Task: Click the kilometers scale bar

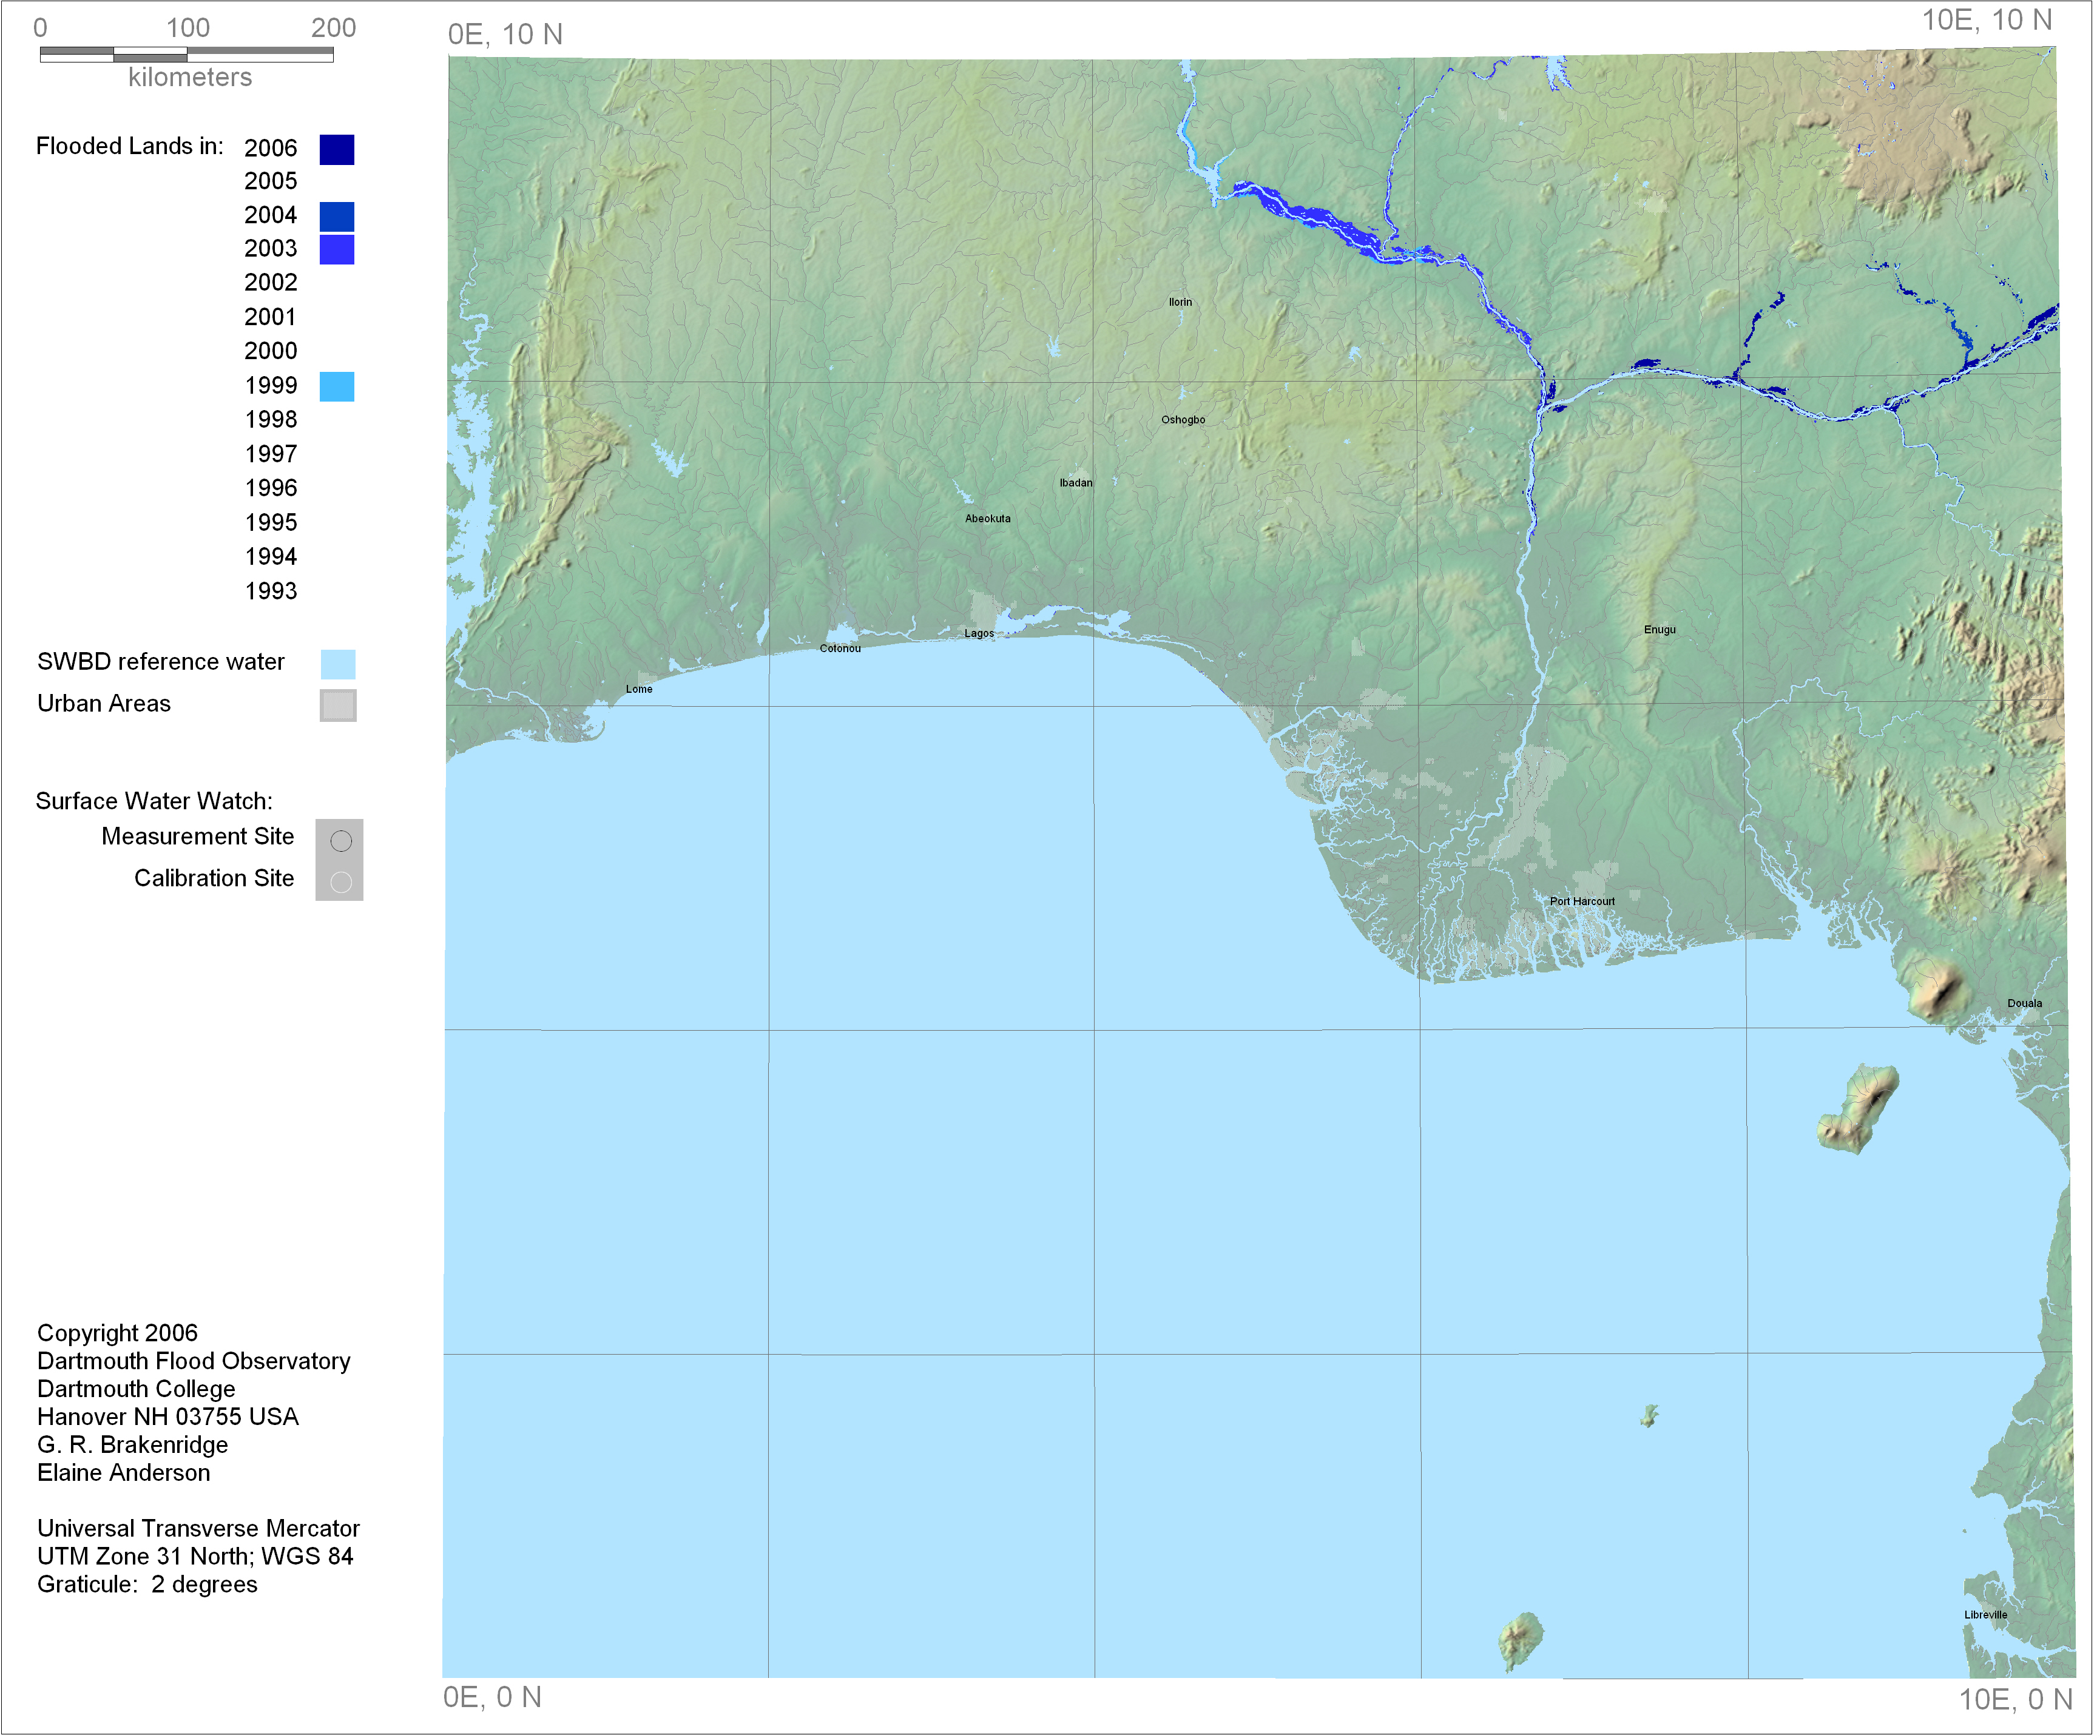Action: pyautogui.click(x=187, y=55)
